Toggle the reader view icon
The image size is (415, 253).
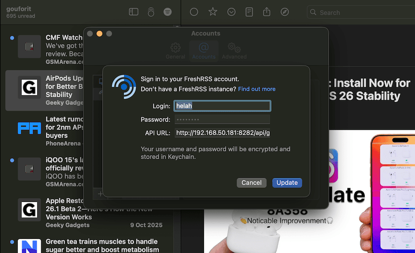pyautogui.click(x=249, y=12)
